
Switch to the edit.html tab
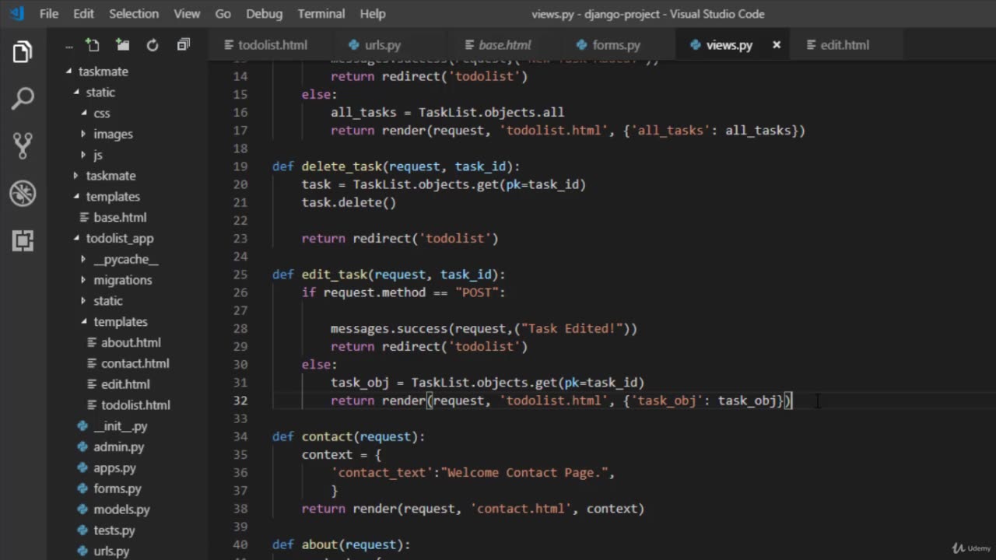point(844,45)
